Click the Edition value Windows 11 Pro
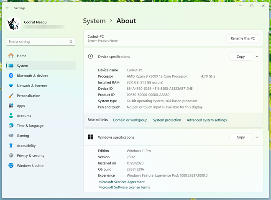Viewport: 271px width, 200px height. pos(138,151)
